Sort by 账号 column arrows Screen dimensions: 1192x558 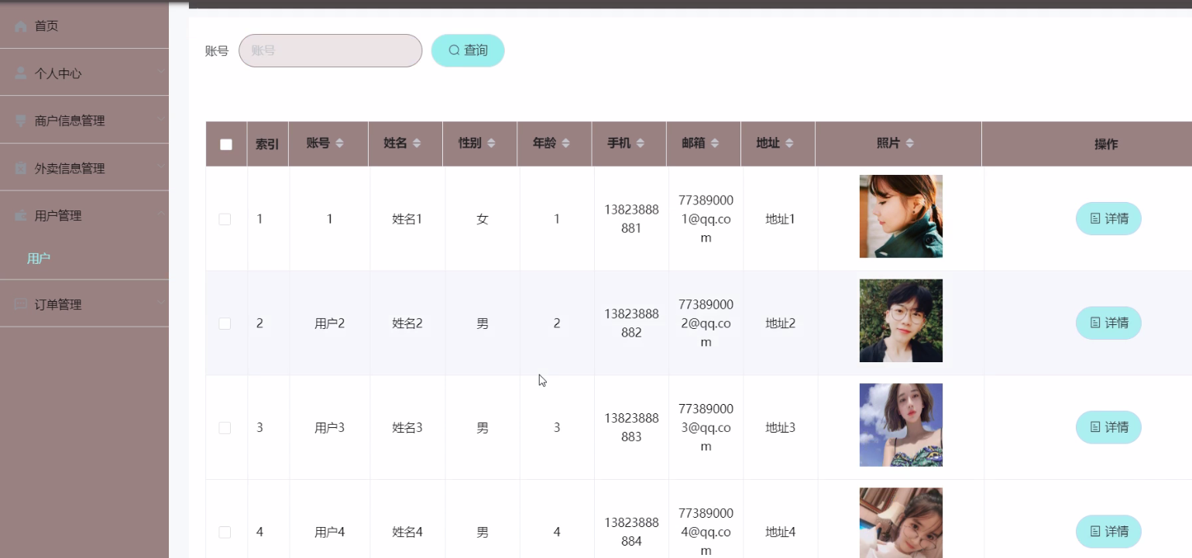(339, 143)
